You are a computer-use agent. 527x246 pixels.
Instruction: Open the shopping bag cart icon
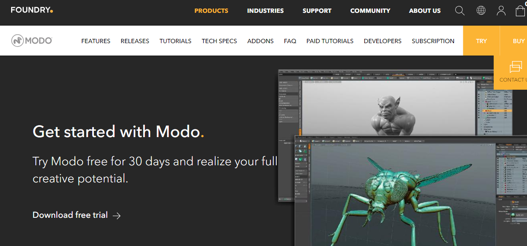pos(520,11)
